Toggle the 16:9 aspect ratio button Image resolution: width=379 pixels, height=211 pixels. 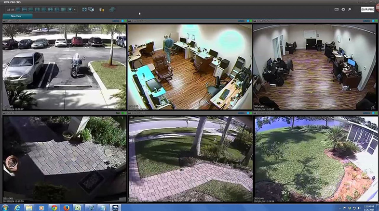pyautogui.click(x=9, y=9)
